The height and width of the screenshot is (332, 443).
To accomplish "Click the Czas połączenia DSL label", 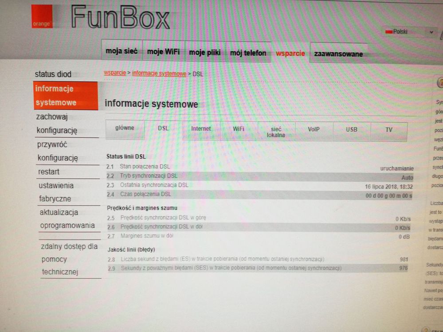I will click(145, 194).
